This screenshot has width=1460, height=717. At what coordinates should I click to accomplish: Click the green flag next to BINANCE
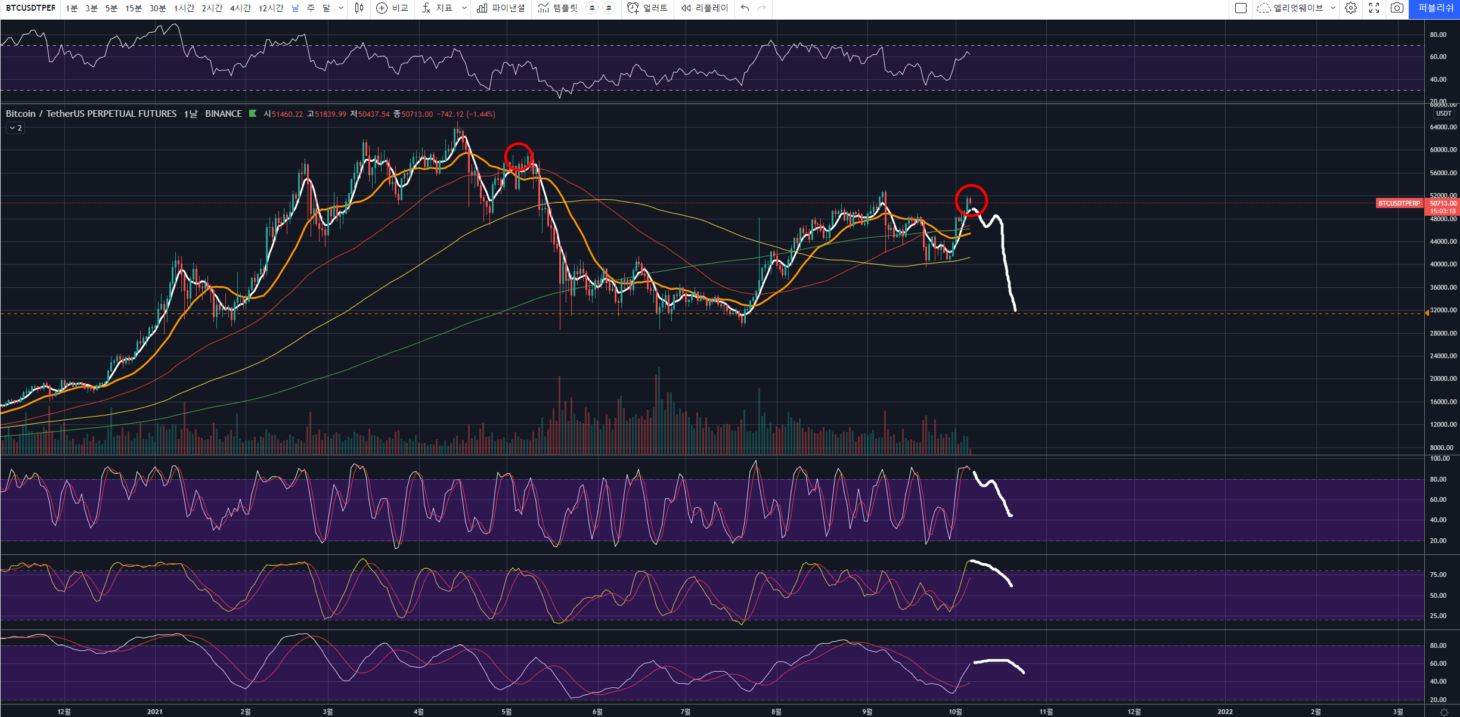pos(253,113)
